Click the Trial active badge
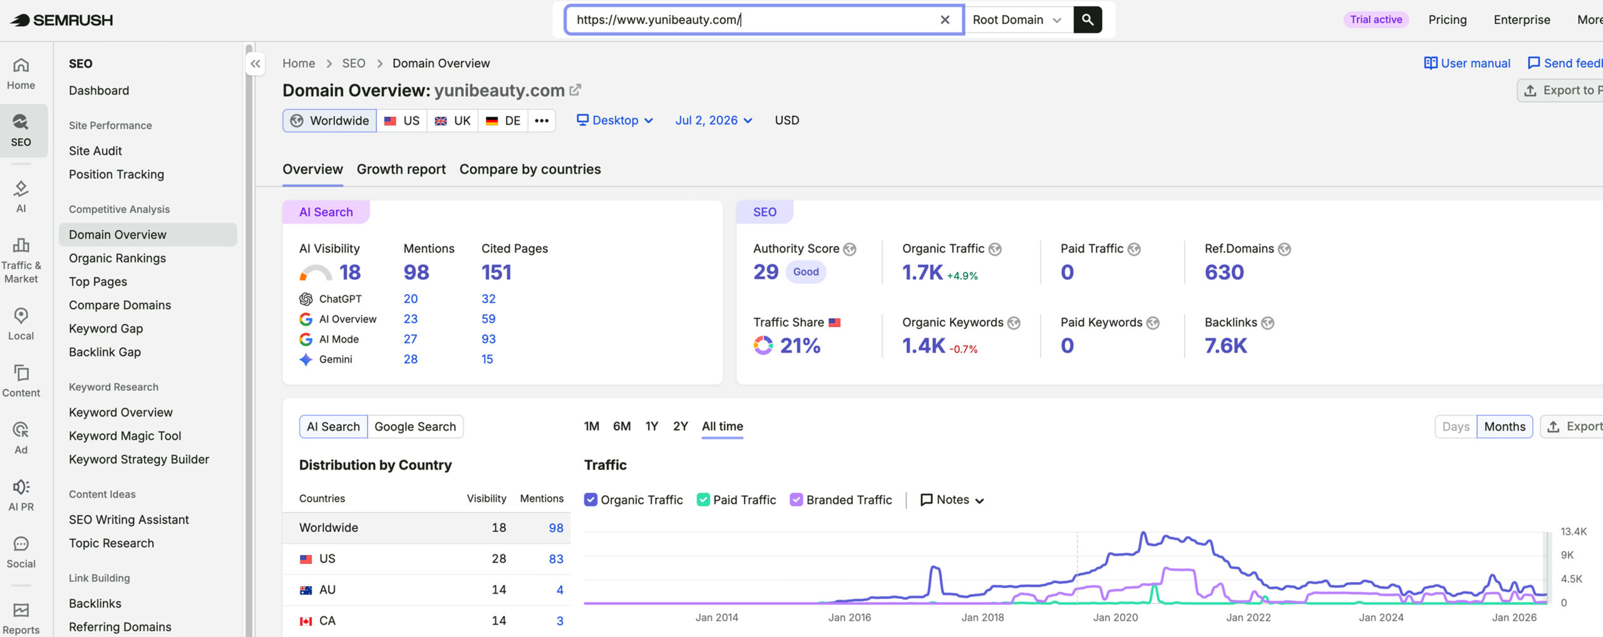The height and width of the screenshot is (637, 1603). [1376, 20]
